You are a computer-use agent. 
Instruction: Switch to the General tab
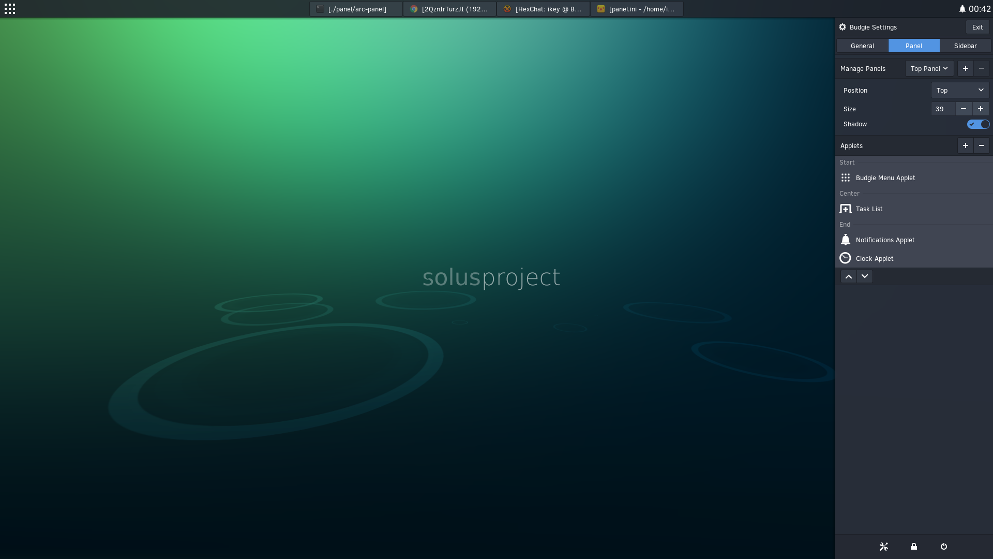click(x=862, y=46)
